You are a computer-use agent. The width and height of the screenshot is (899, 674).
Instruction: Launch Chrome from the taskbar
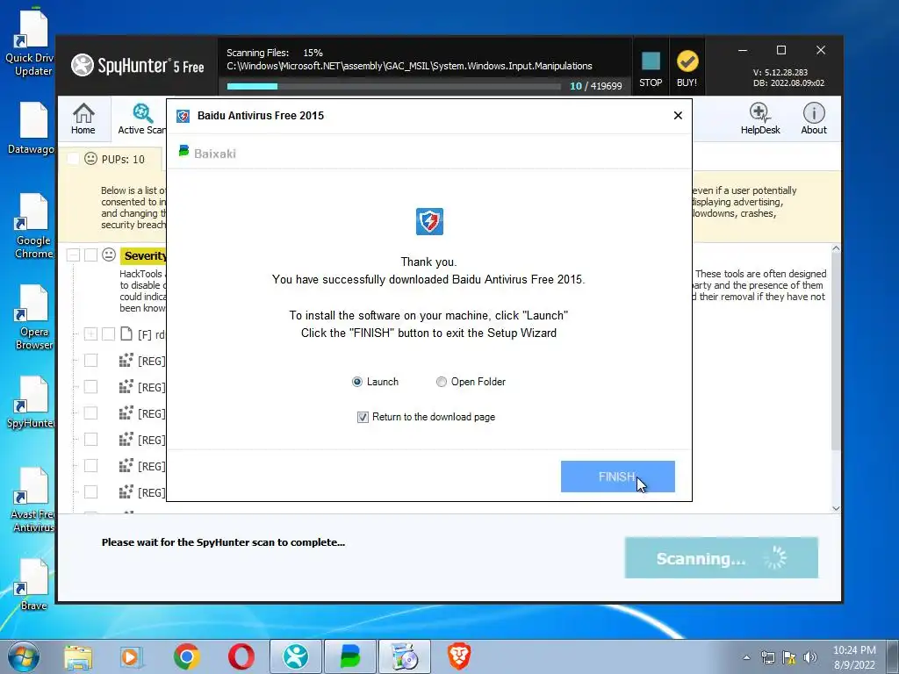[187, 656]
